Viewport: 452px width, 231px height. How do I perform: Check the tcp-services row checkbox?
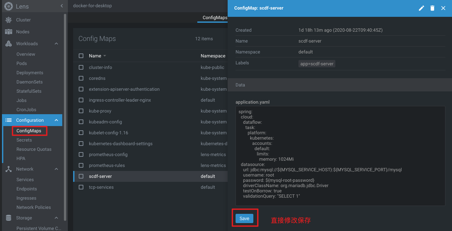[81, 187]
